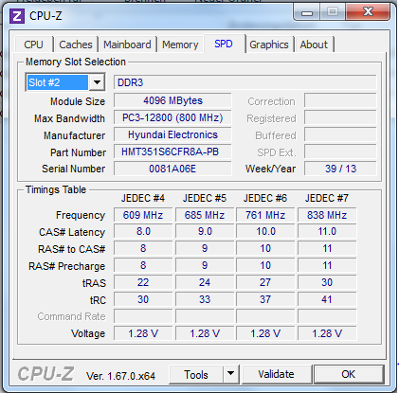
Task: Click the DDR3 memory type field
Action: (245, 82)
